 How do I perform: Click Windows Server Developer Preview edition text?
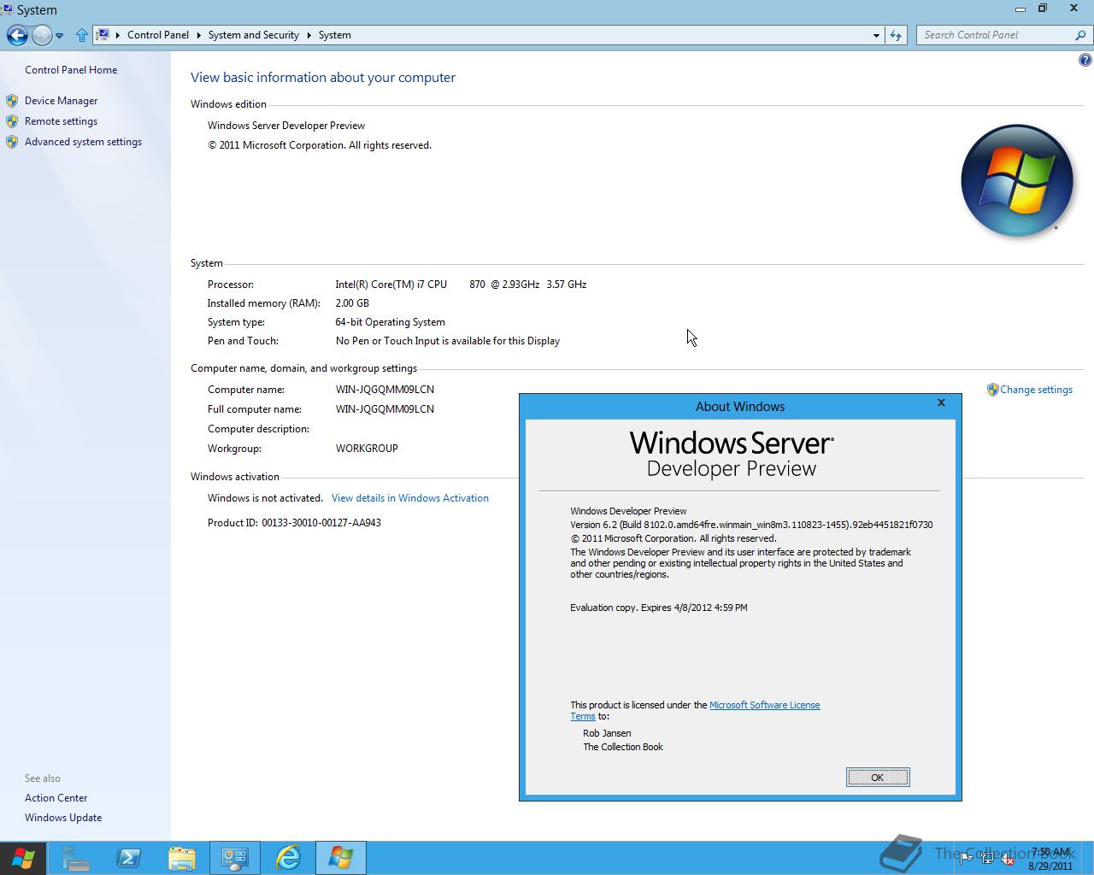point(286,126)
